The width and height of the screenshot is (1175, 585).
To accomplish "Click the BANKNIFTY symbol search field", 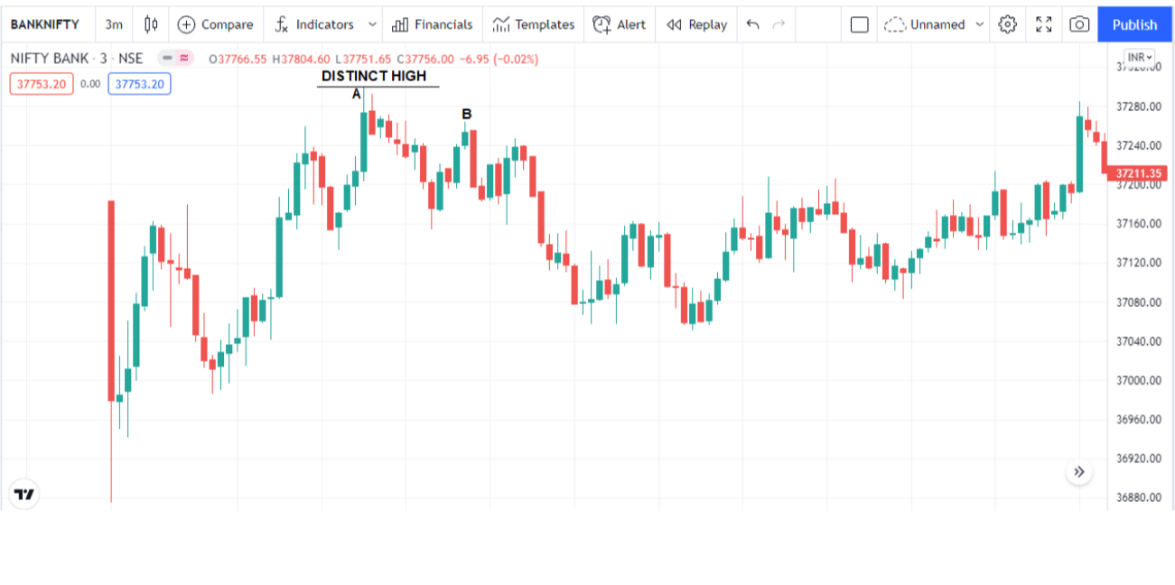I will click(x=45, y=24).
